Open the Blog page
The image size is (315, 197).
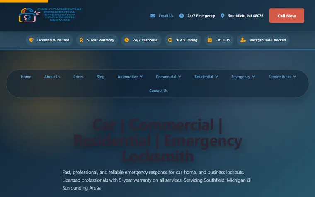(100, 77)
